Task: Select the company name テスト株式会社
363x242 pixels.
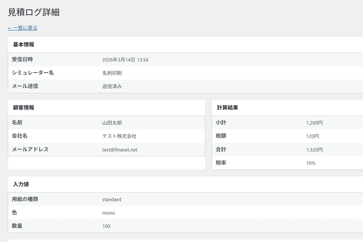Action: click(119, 136)
